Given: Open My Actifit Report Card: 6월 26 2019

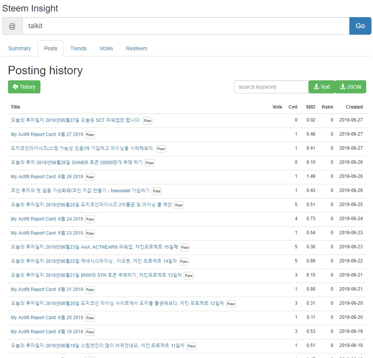Looking at the screenshot, I should tap(47, 177).
